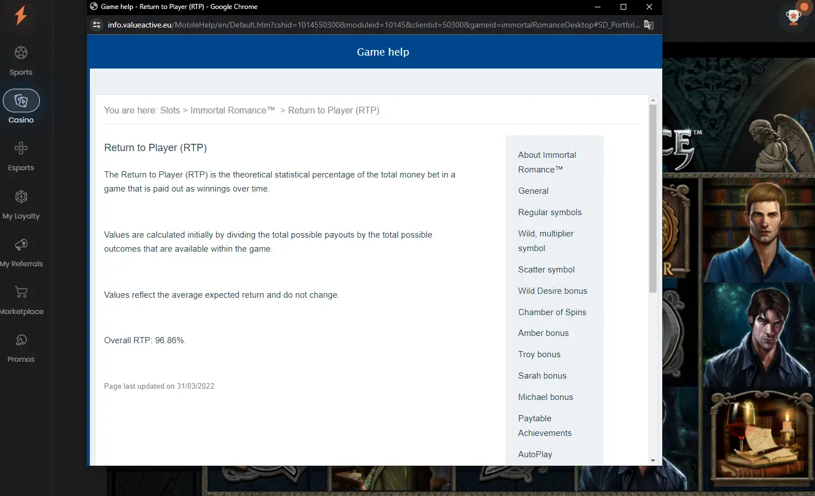Click the scrollbar down arrow
This screenshot has width=815, height=496.
(x=653, y=461)
